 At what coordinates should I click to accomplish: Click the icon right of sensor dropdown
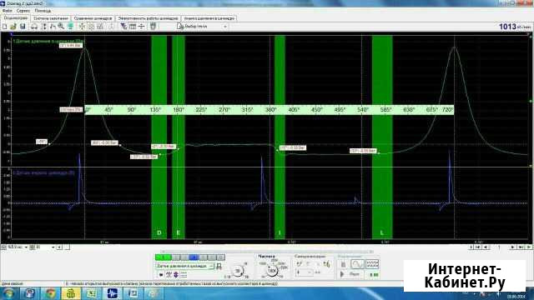(x=219, y=266)
